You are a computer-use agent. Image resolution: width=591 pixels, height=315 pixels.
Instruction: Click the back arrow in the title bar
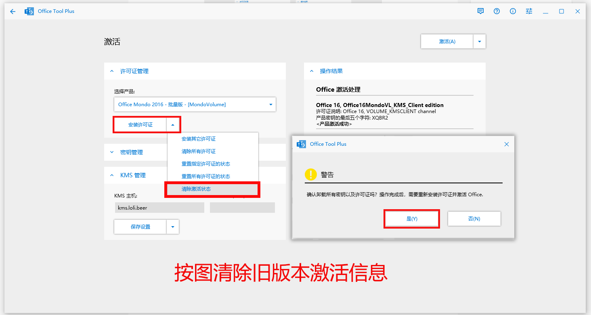(x=13, y=11)
